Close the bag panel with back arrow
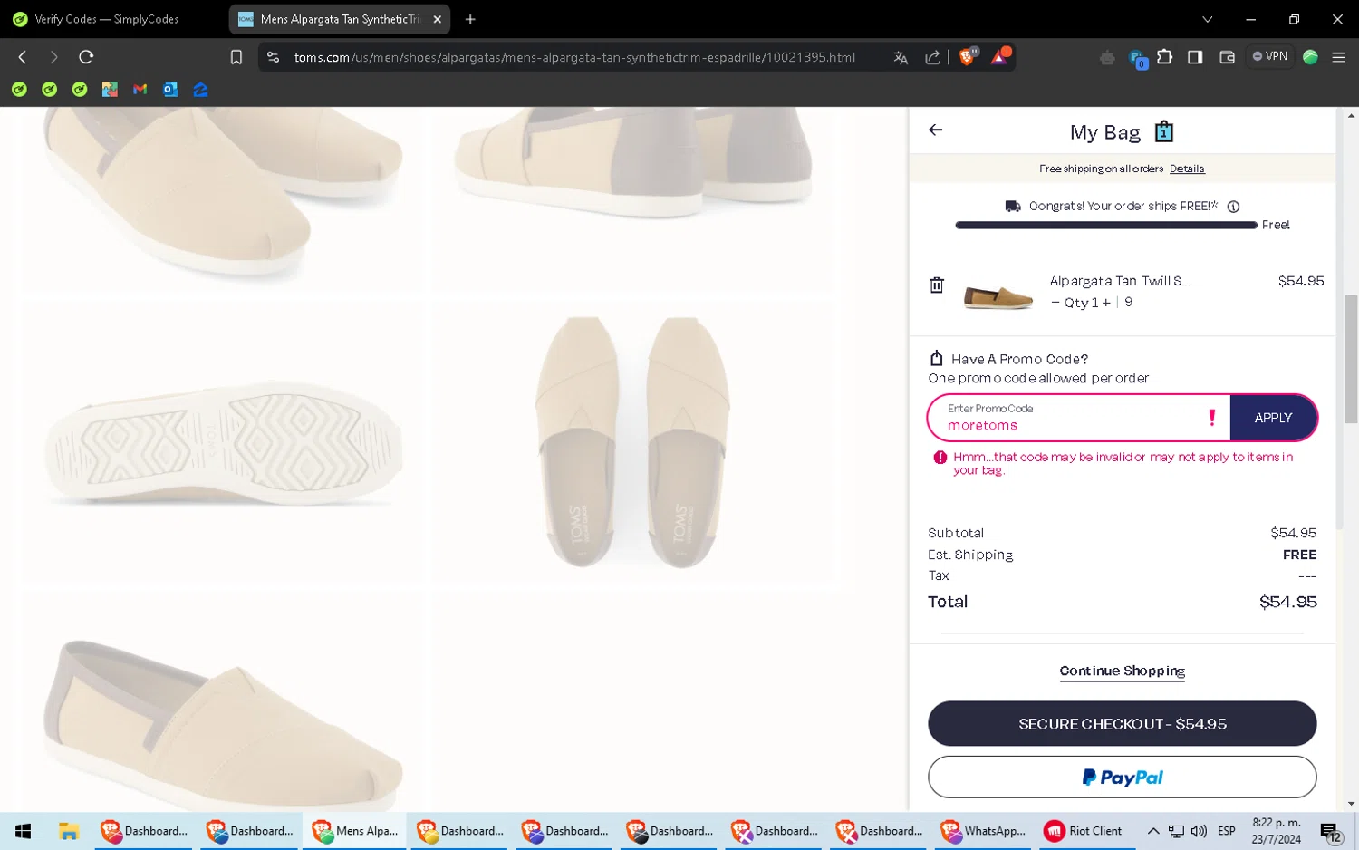This screenshot has width=1359, height=850. pos(936,130)
